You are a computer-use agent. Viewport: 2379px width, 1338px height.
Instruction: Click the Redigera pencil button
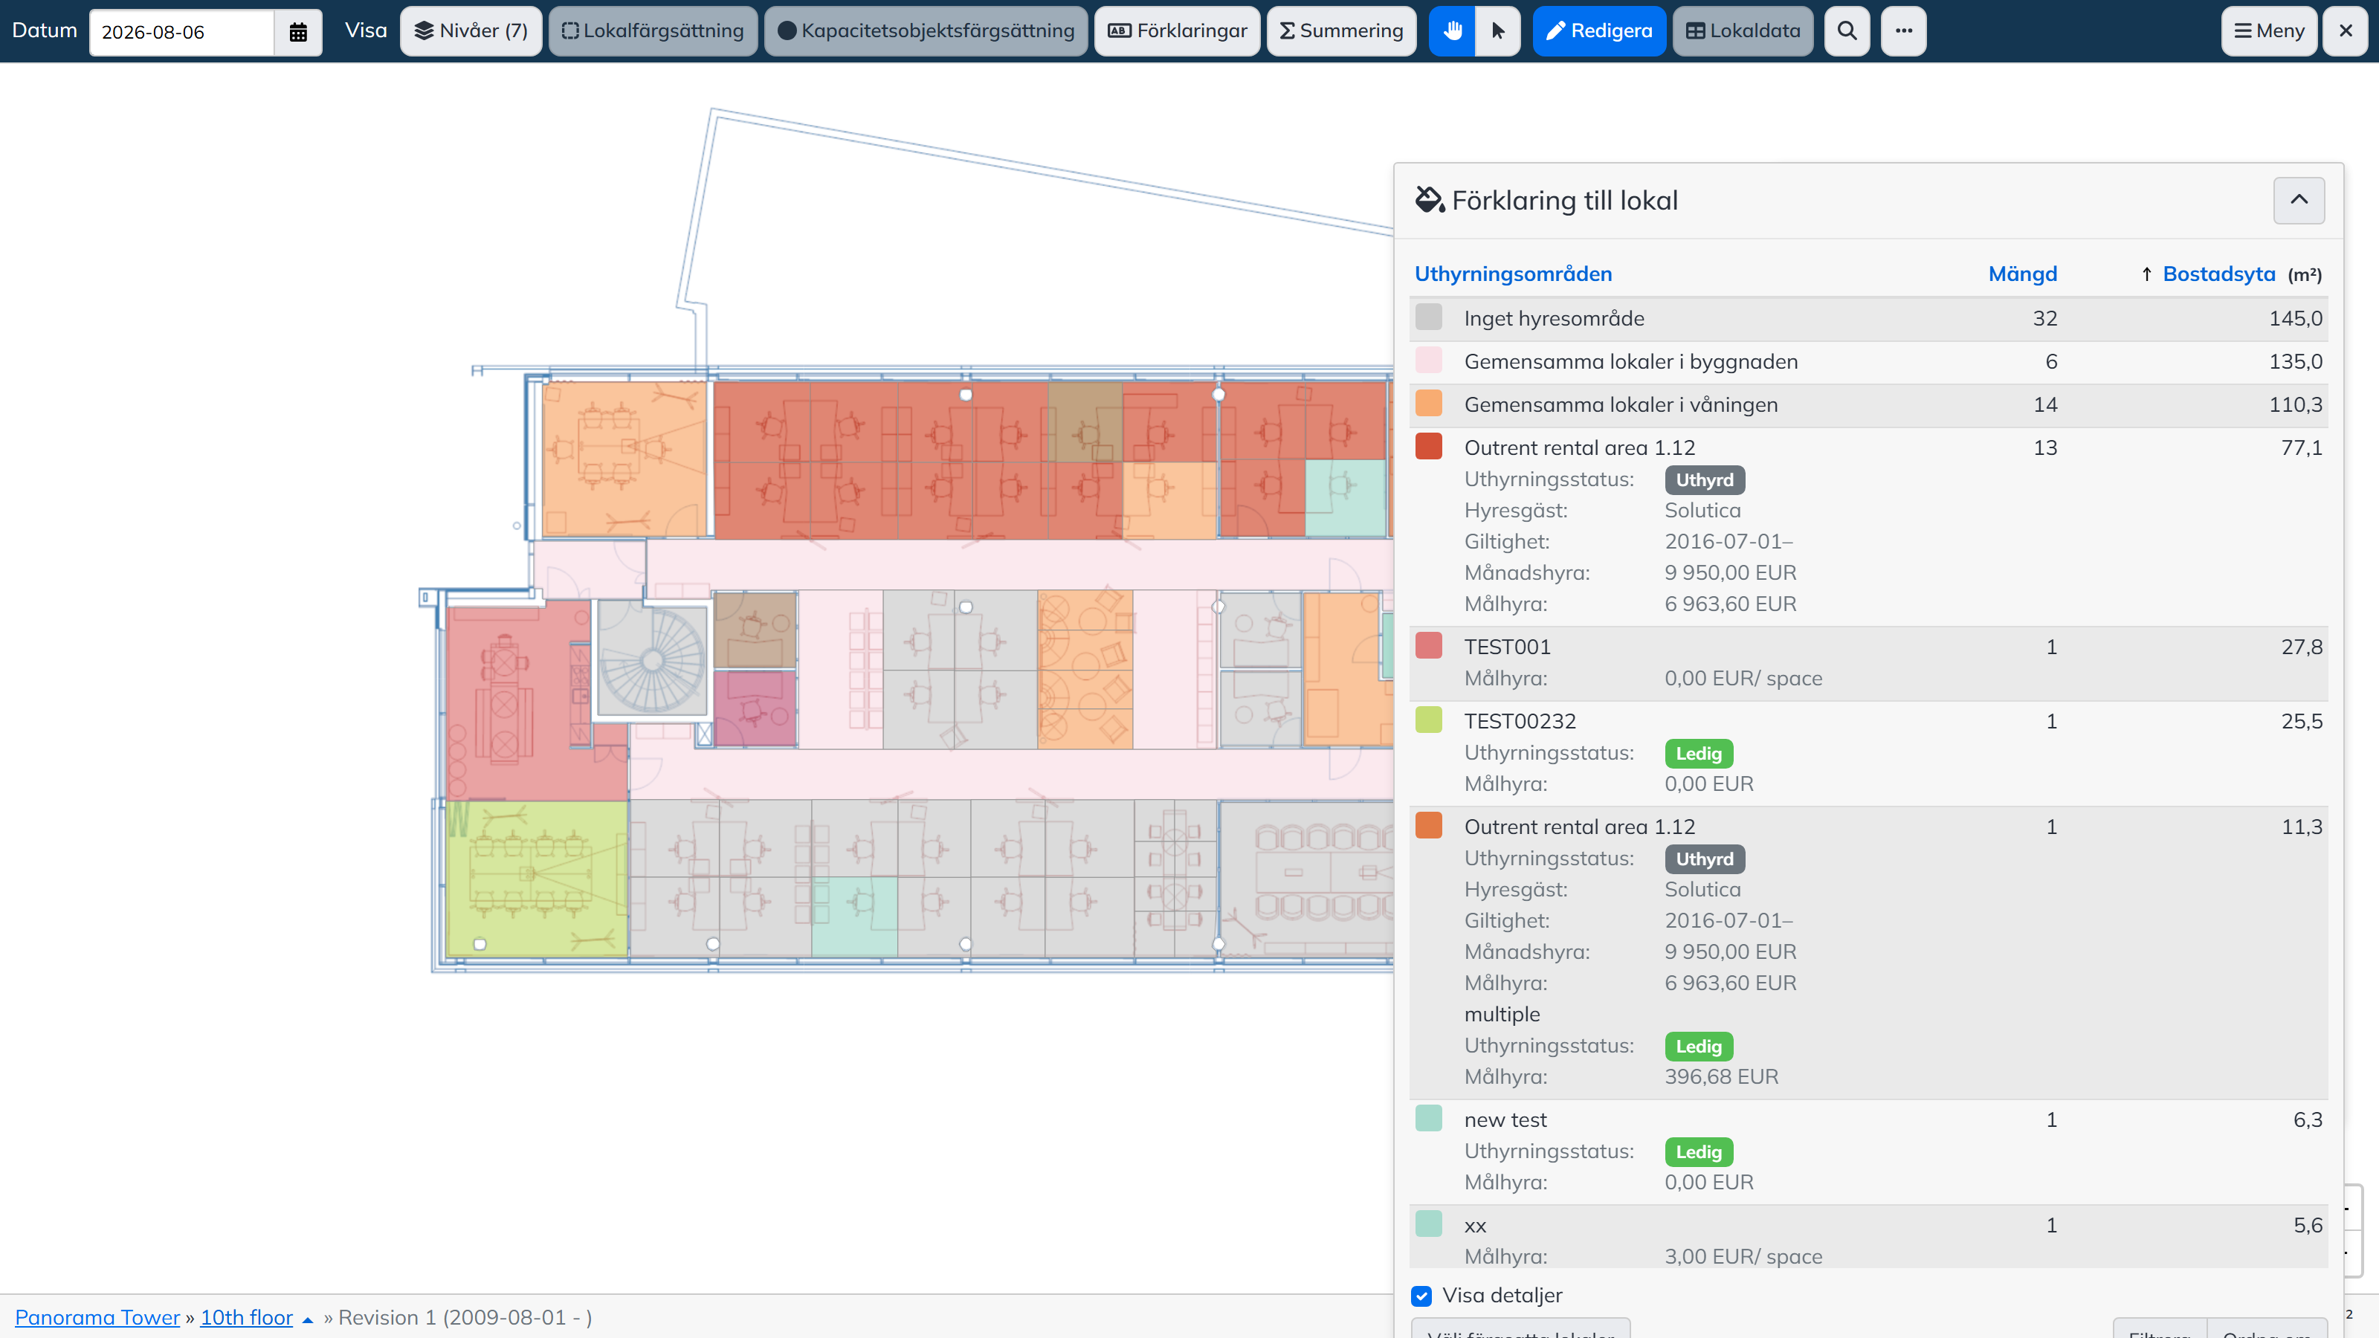[1600, 31]
